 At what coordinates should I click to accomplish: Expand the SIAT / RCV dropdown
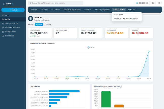pyautogui.click(x=55, y=10)
